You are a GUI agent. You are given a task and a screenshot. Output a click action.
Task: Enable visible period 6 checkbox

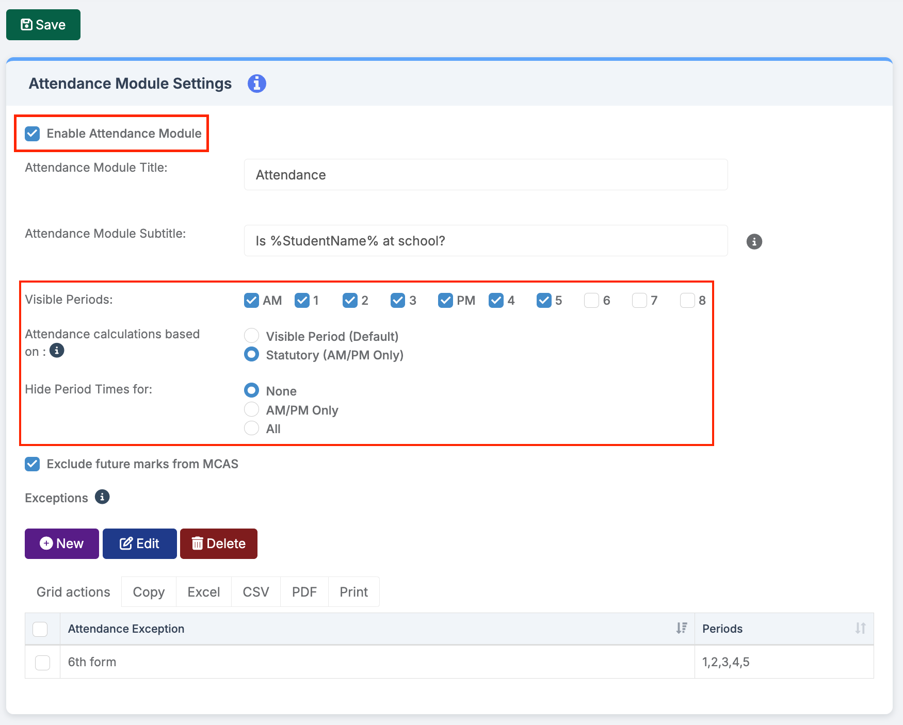pyautogui.click(x=591, y=300)
